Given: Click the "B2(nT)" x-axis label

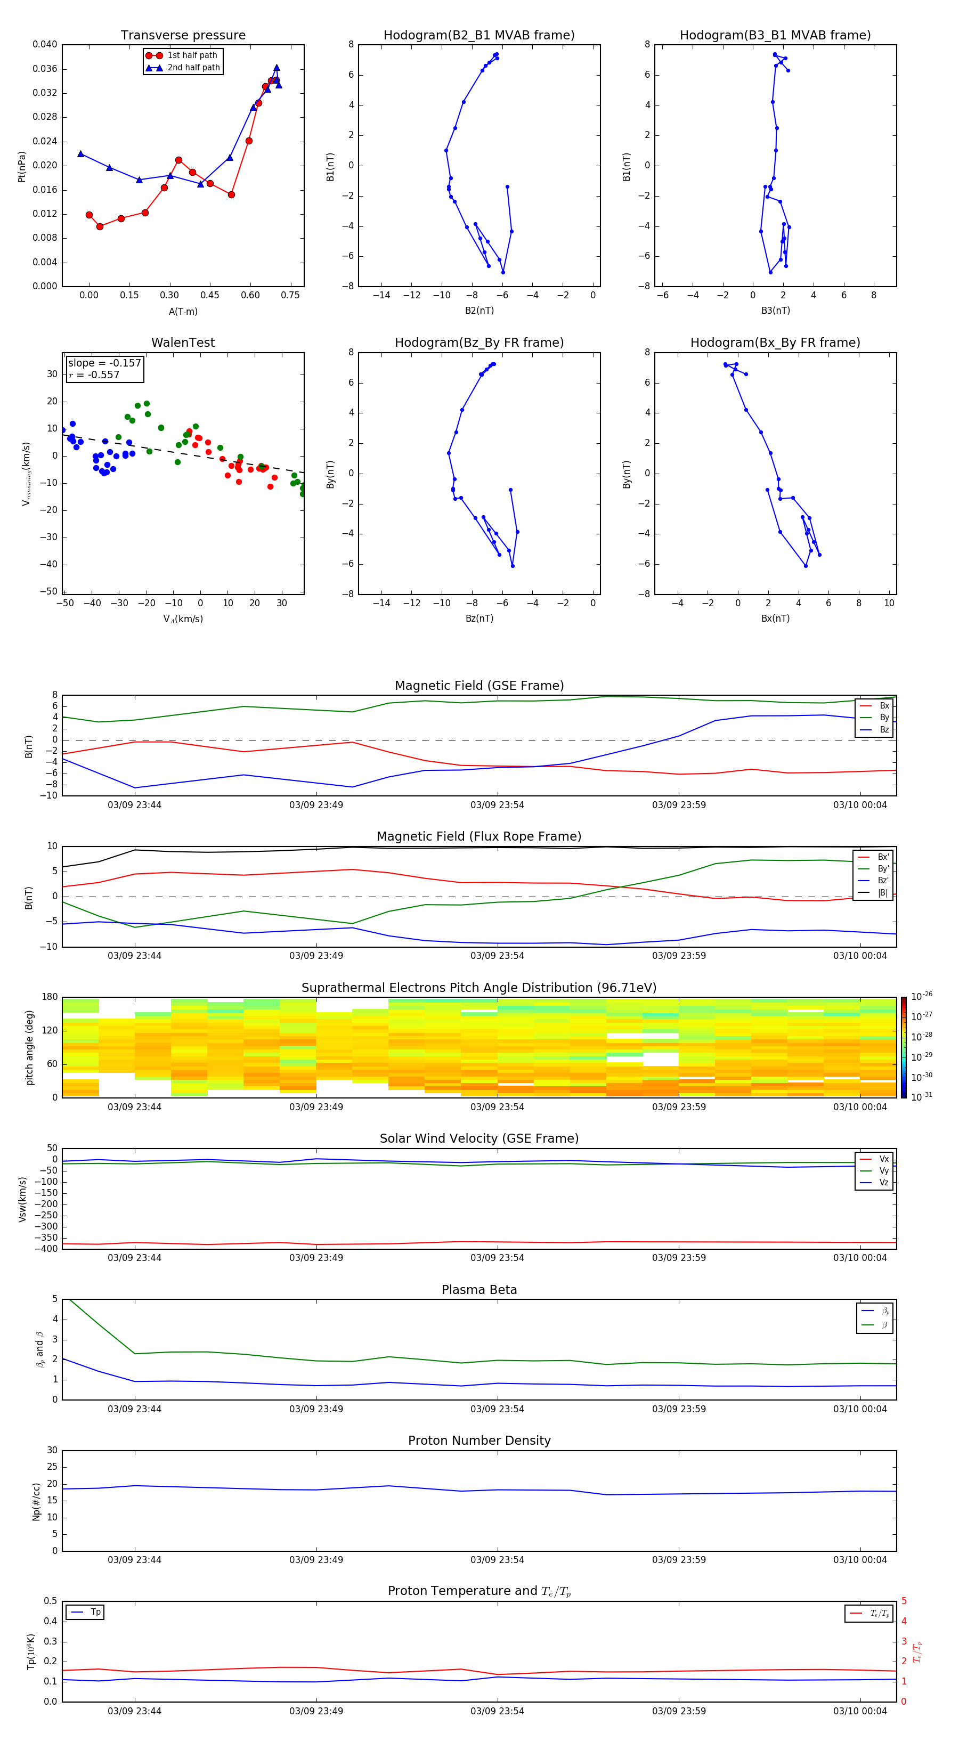Looking at the screenshot, I should (x=479, y=311).
